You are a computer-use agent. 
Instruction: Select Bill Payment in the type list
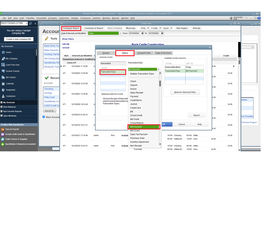[x=144, y=127]
